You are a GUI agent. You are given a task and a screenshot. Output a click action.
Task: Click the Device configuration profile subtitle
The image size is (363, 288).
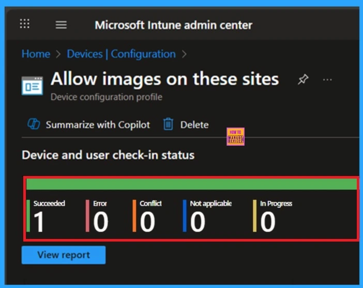(107, 97)
